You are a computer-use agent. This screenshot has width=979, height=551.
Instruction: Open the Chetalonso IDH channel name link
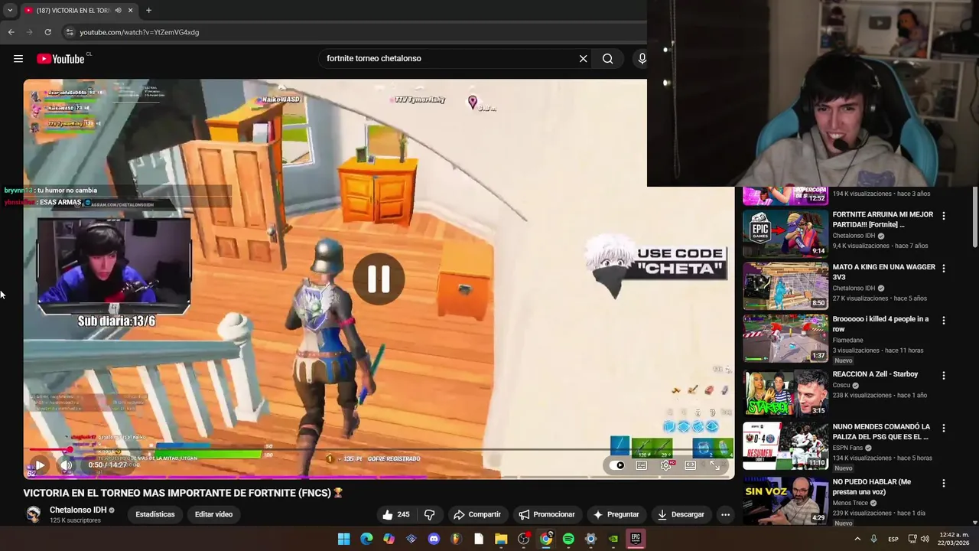(78, 510)
